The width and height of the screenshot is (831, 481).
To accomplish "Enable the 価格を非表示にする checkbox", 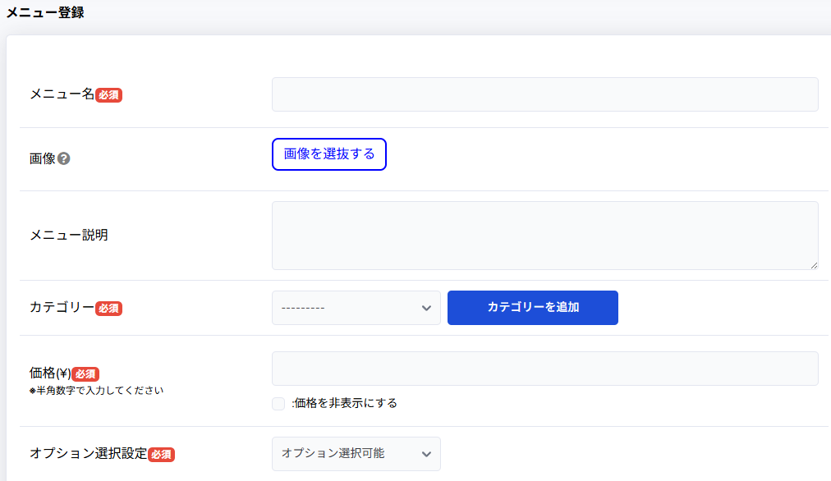I will [278, 403].
